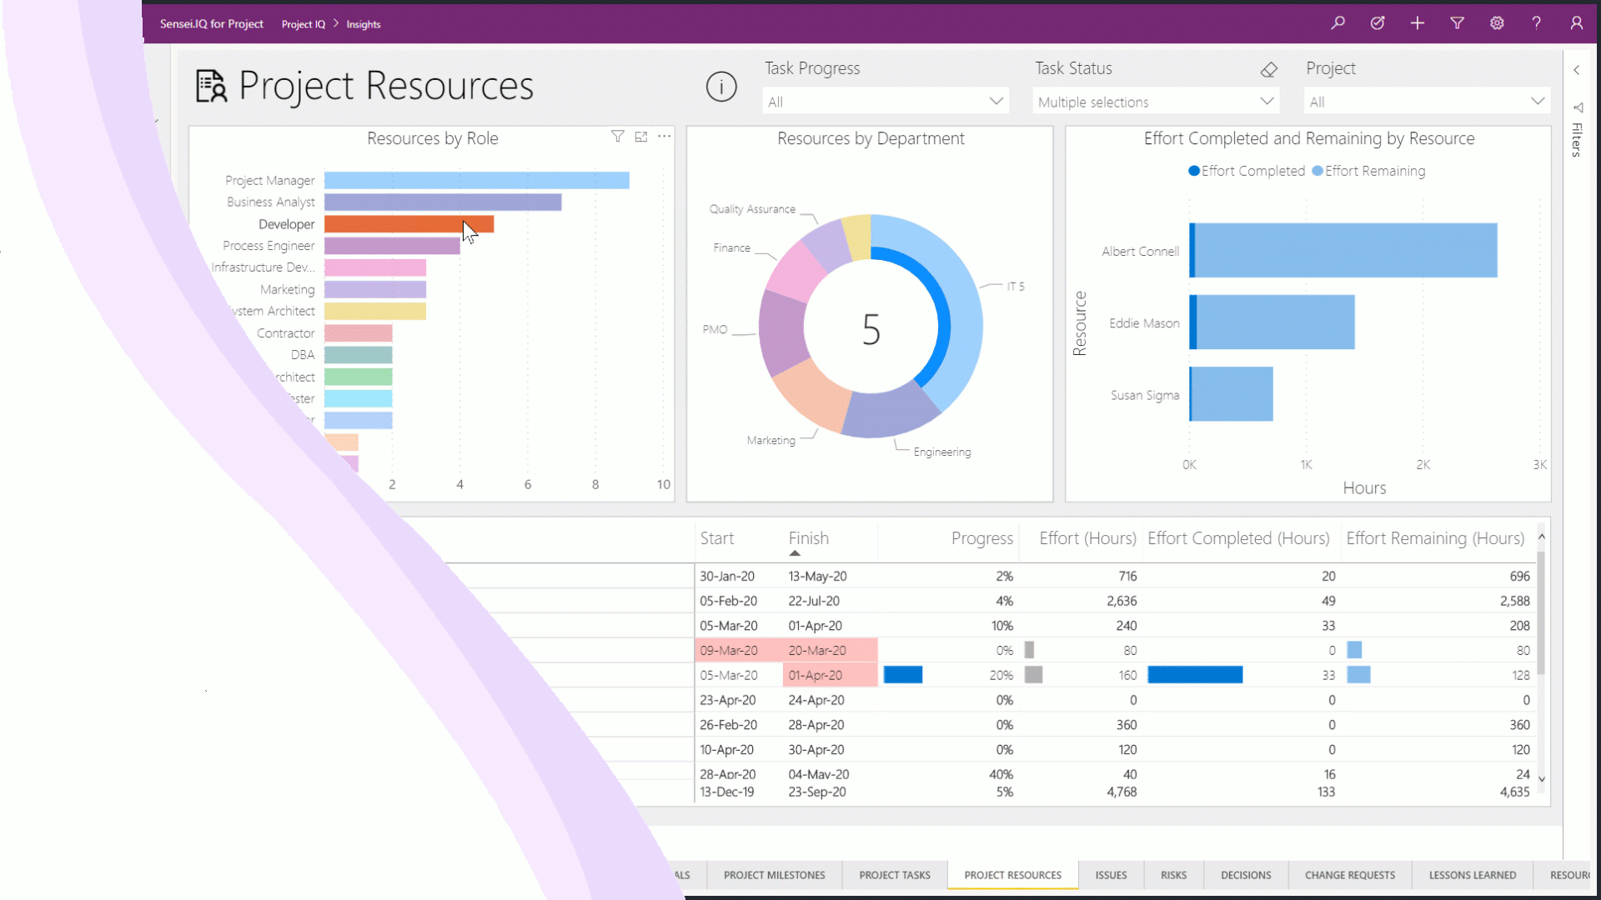Screen dimensions: 1601x900
Task: Select the Contractor role bar
Action: click(358, 332)
